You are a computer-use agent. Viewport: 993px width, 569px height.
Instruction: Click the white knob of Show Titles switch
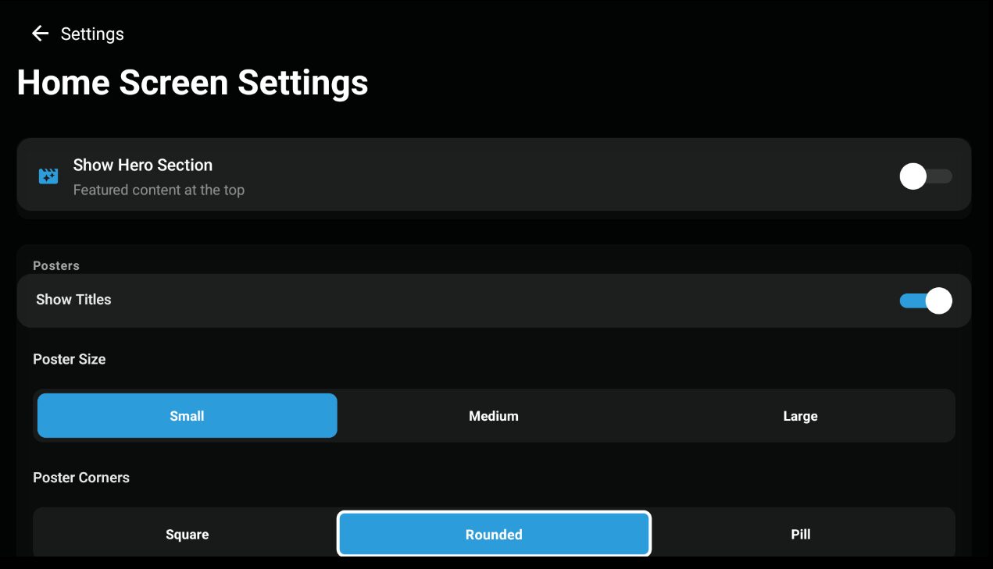938,301
